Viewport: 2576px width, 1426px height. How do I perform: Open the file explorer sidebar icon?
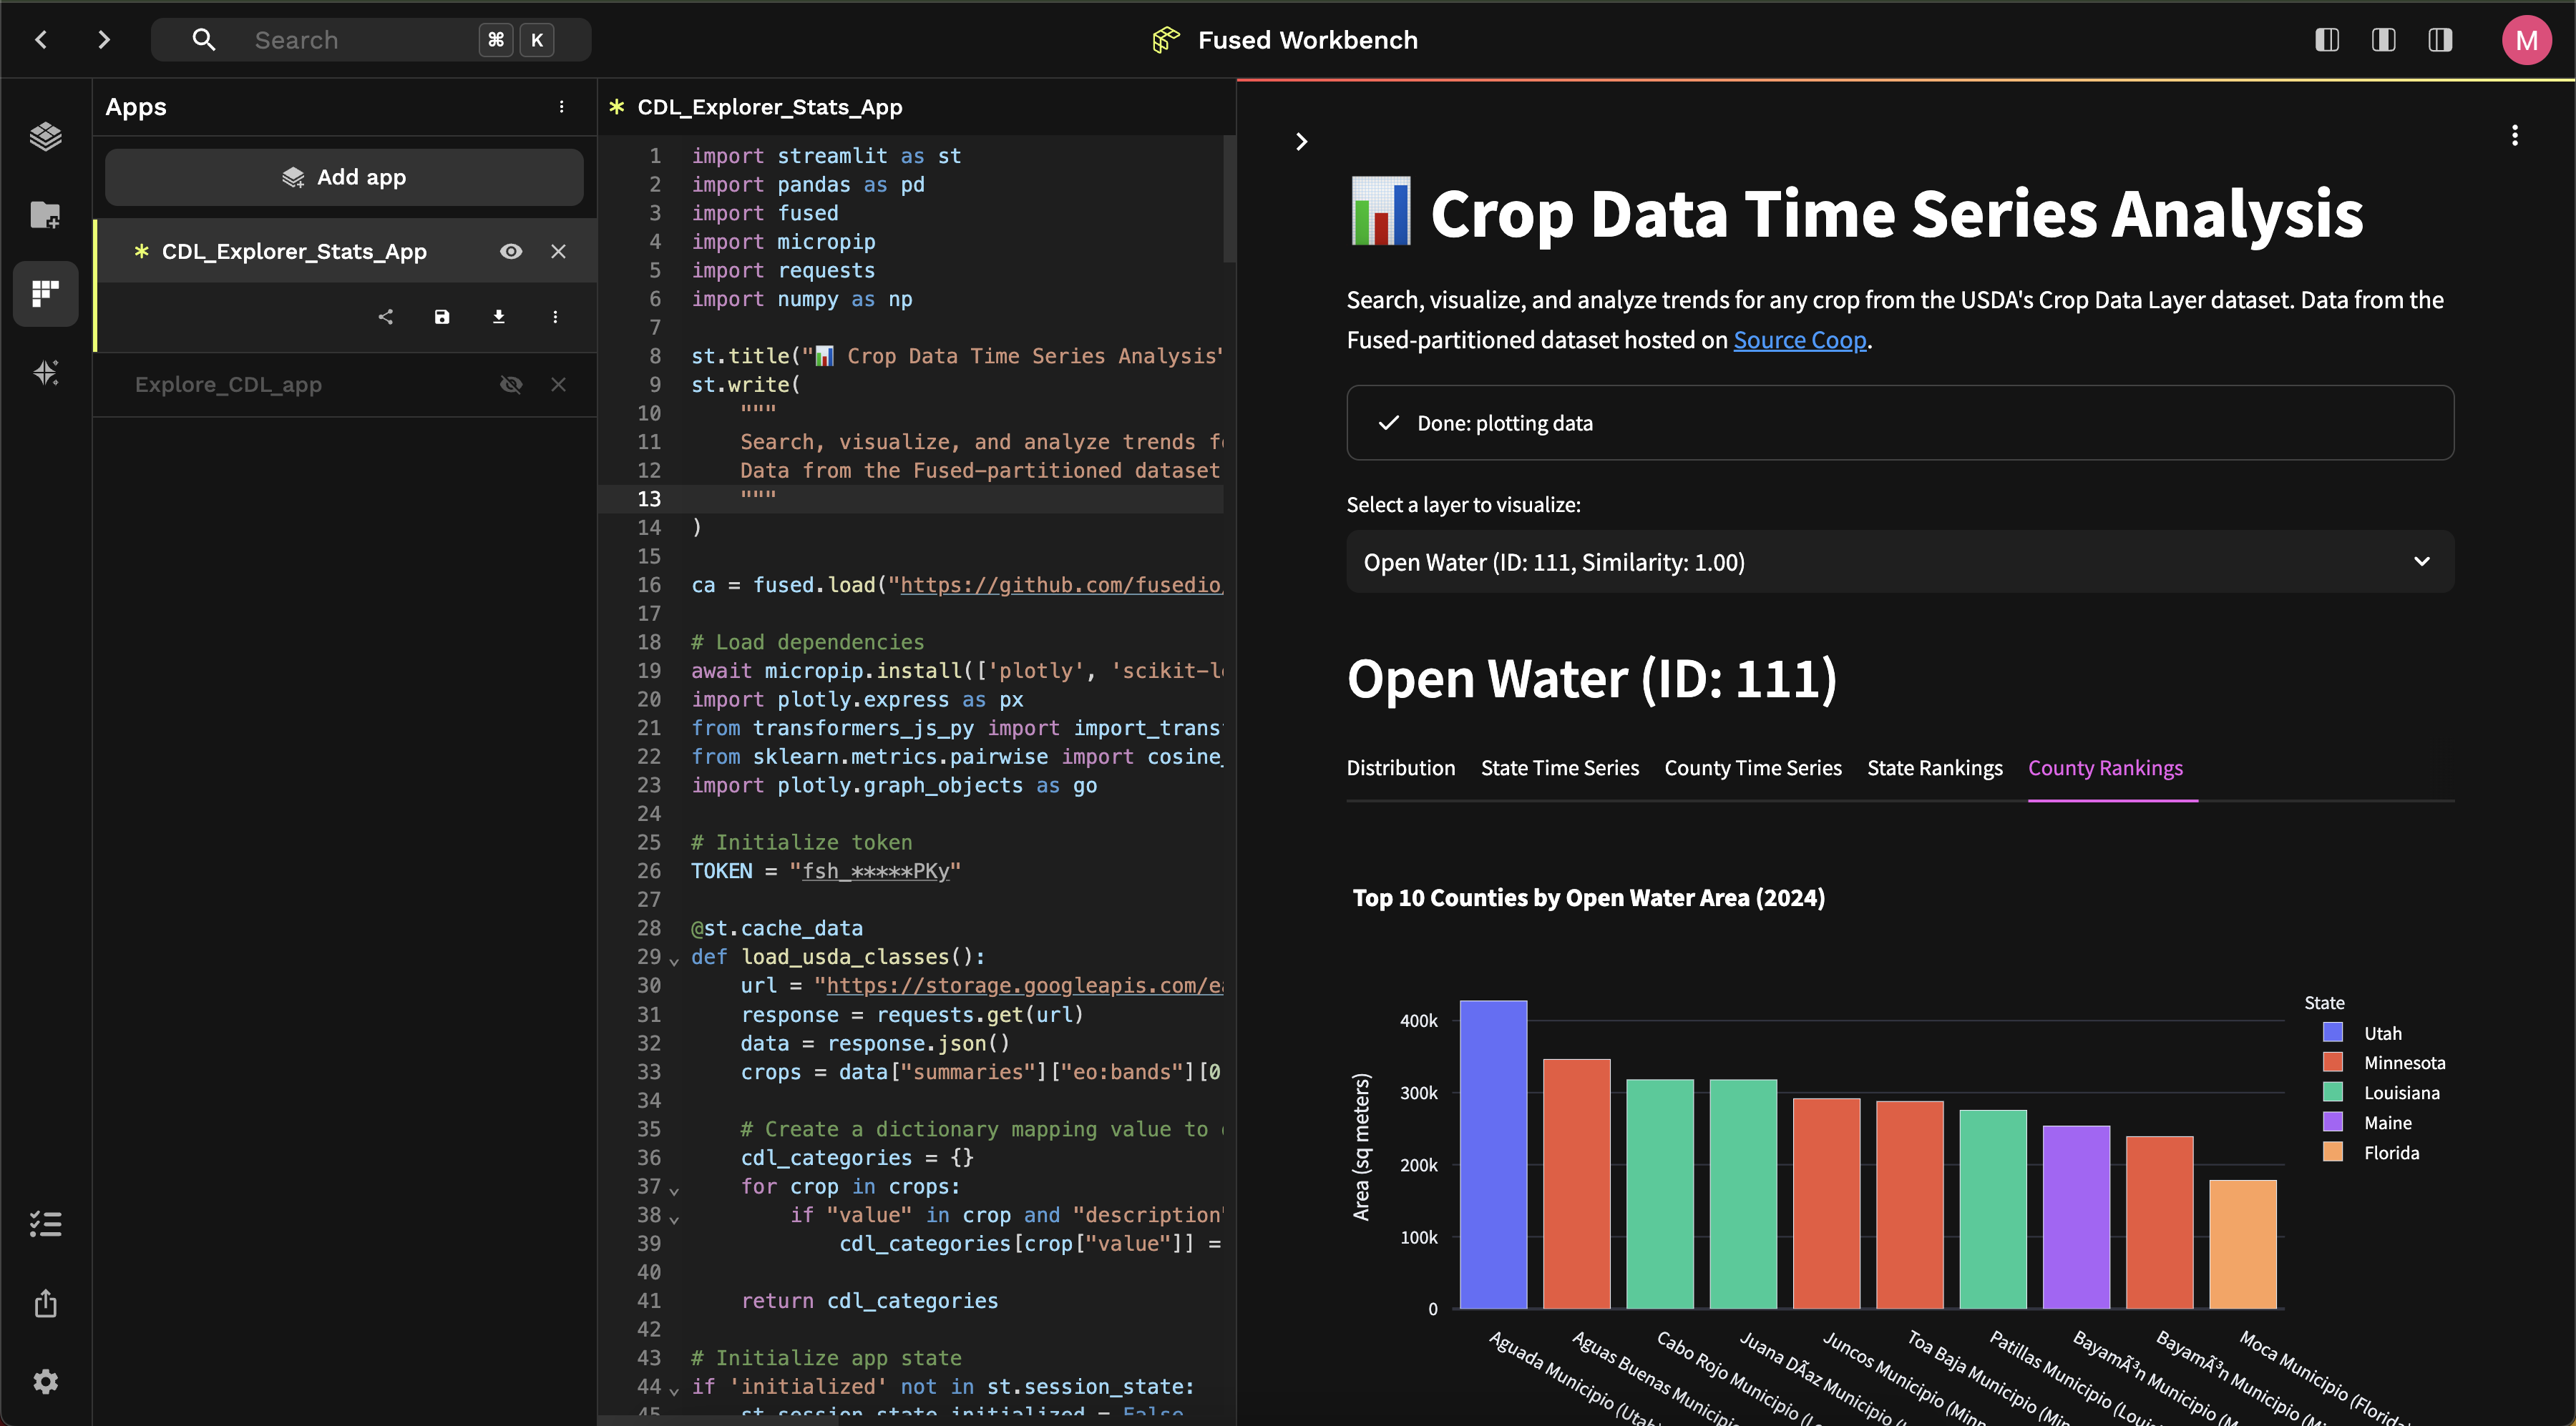45,215
